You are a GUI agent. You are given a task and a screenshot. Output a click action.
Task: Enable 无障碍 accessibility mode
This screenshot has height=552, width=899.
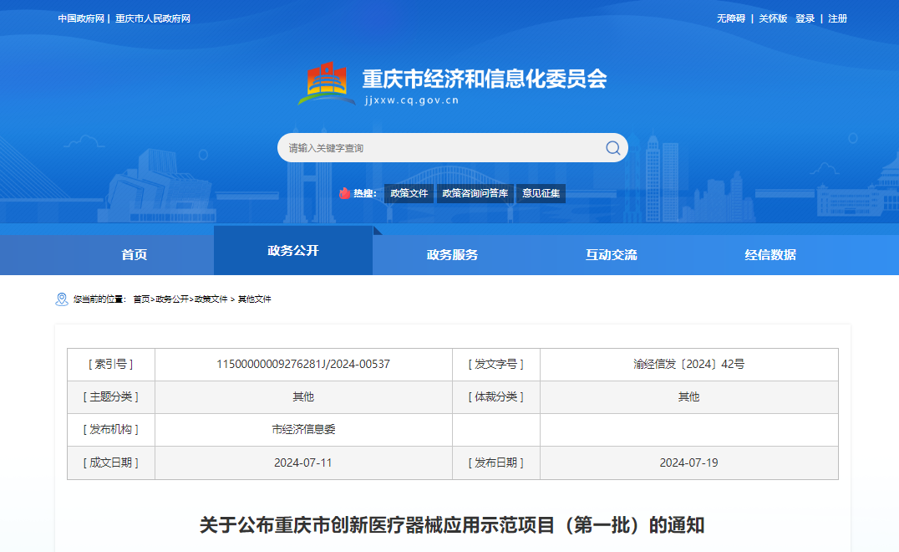point(731,18)
